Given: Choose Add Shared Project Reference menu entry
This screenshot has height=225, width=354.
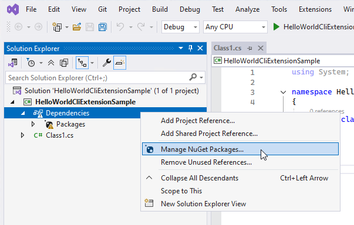Looking at the screenshot, I should pos(240,134).
